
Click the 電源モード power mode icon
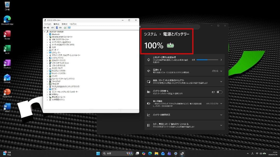pos(149,71)
